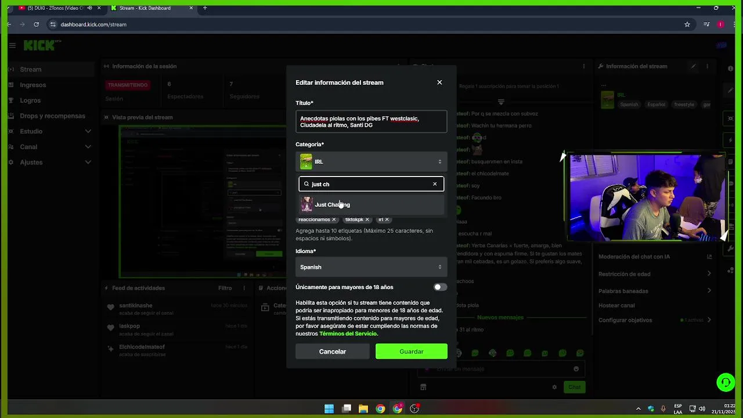743x418 pixels.
Task: Click the Elchicodelmateof subscription entry
Action: coord(178,350)
